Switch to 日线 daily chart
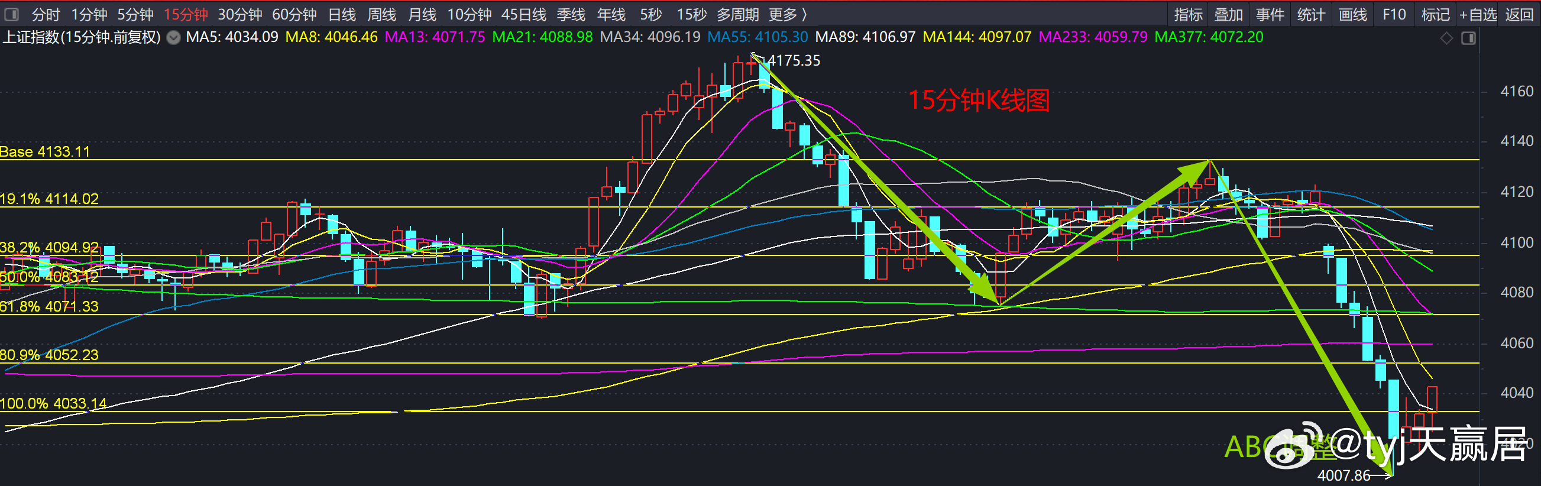The height and width of the screenshot is (486, 1541). click(x=342, y=14)
